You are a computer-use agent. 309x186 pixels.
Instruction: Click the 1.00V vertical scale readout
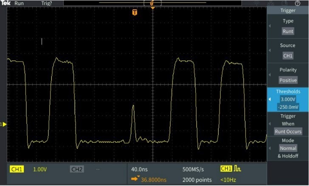pos(40,169)
